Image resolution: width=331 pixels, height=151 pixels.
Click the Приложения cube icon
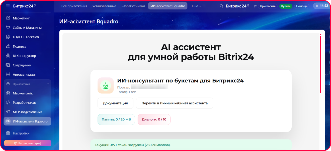click(x=8, y=84)
